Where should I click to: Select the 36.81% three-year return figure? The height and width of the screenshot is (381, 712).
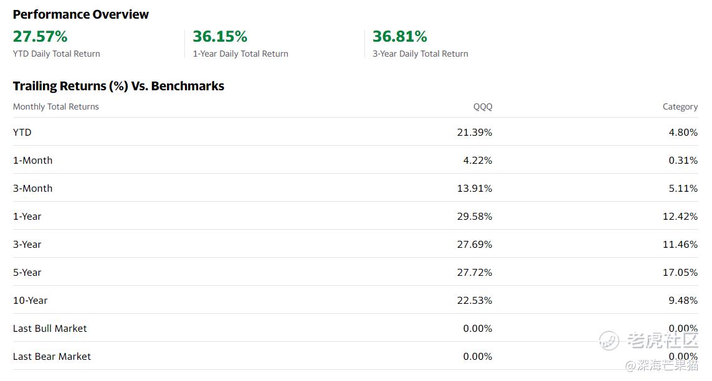pos(399,36)
